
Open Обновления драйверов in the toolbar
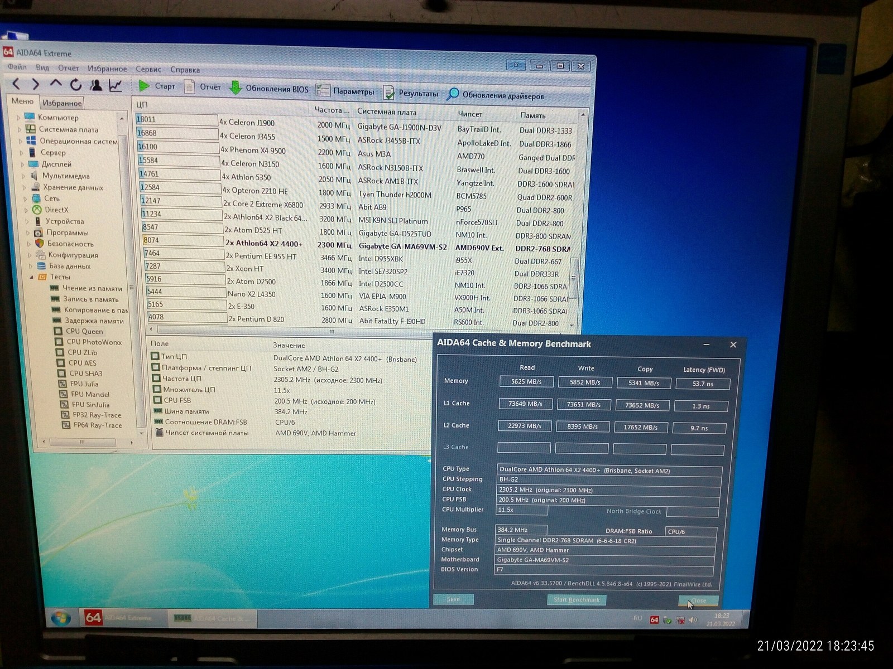[x=495, y=95]
